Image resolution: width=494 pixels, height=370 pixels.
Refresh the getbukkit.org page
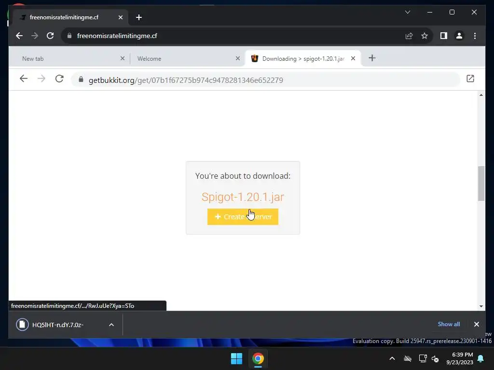click(x=59, y=79)
